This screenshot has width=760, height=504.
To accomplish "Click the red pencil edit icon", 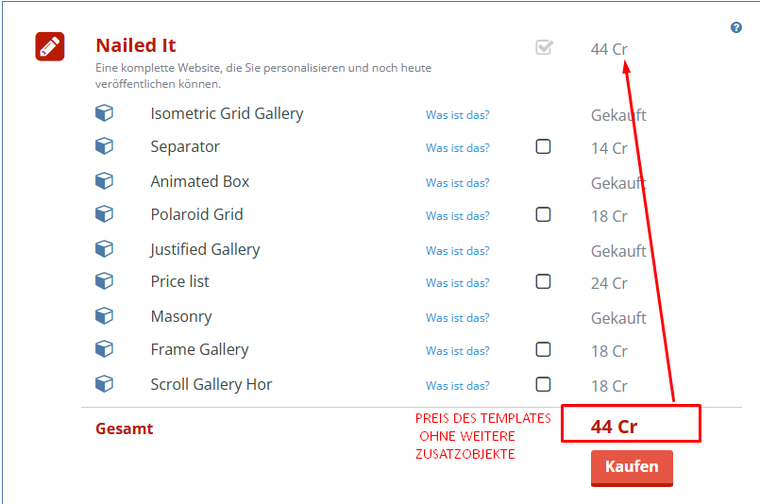I will click(49, 46).
